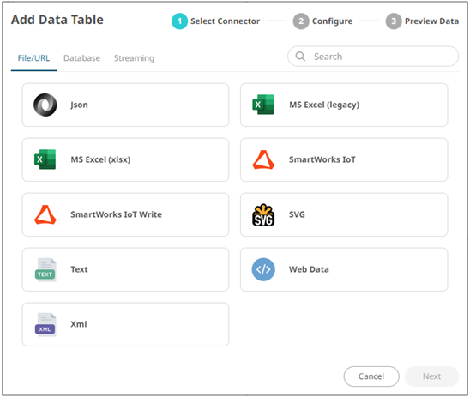
Task: Choose the Web Data label
Action: point(309,269)
